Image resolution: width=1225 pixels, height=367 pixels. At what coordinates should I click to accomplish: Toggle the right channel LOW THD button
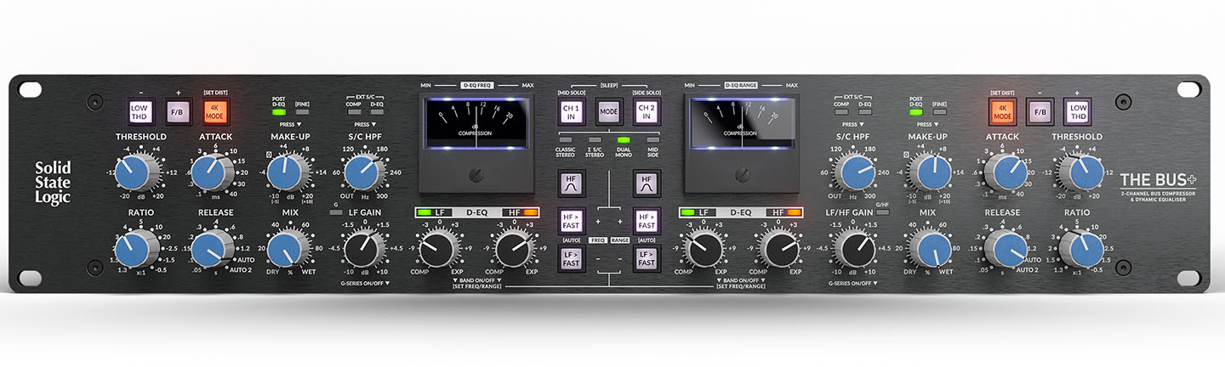pyautogui.click(x=1078, y=110)
